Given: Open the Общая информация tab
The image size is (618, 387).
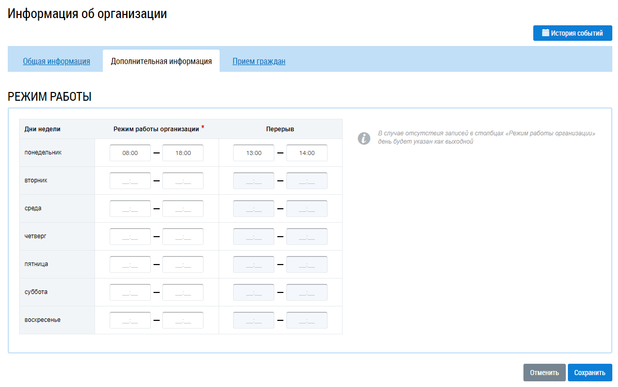Looking at the screenshot, I should click(56, 61).
